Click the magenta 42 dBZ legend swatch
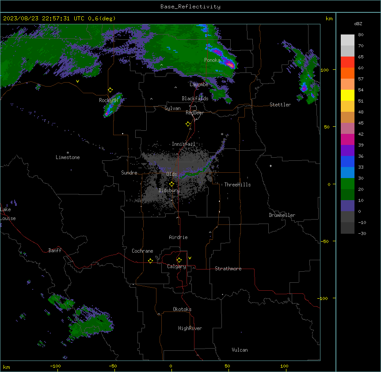 pos(347,139)
